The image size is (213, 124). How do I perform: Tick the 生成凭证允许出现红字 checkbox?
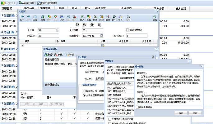[109, 119]
